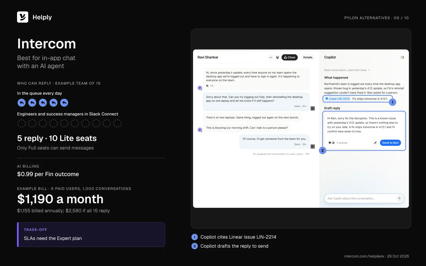Click the '$1,190 a month' figure
426x266 pixels.
(x=60, y=199)
